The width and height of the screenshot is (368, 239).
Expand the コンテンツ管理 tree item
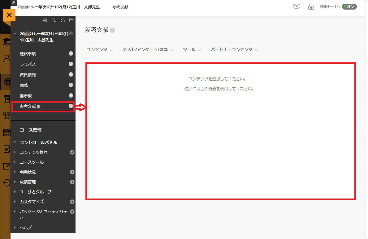tap(15, 152)
